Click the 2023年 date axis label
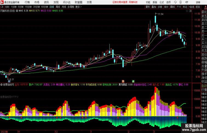This screenshot has width=207, height=133. (x=4, y=132)
